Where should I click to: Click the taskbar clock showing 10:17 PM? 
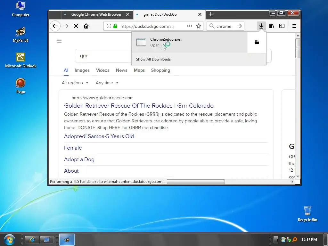pyautogui.click(x=309, y=240)
